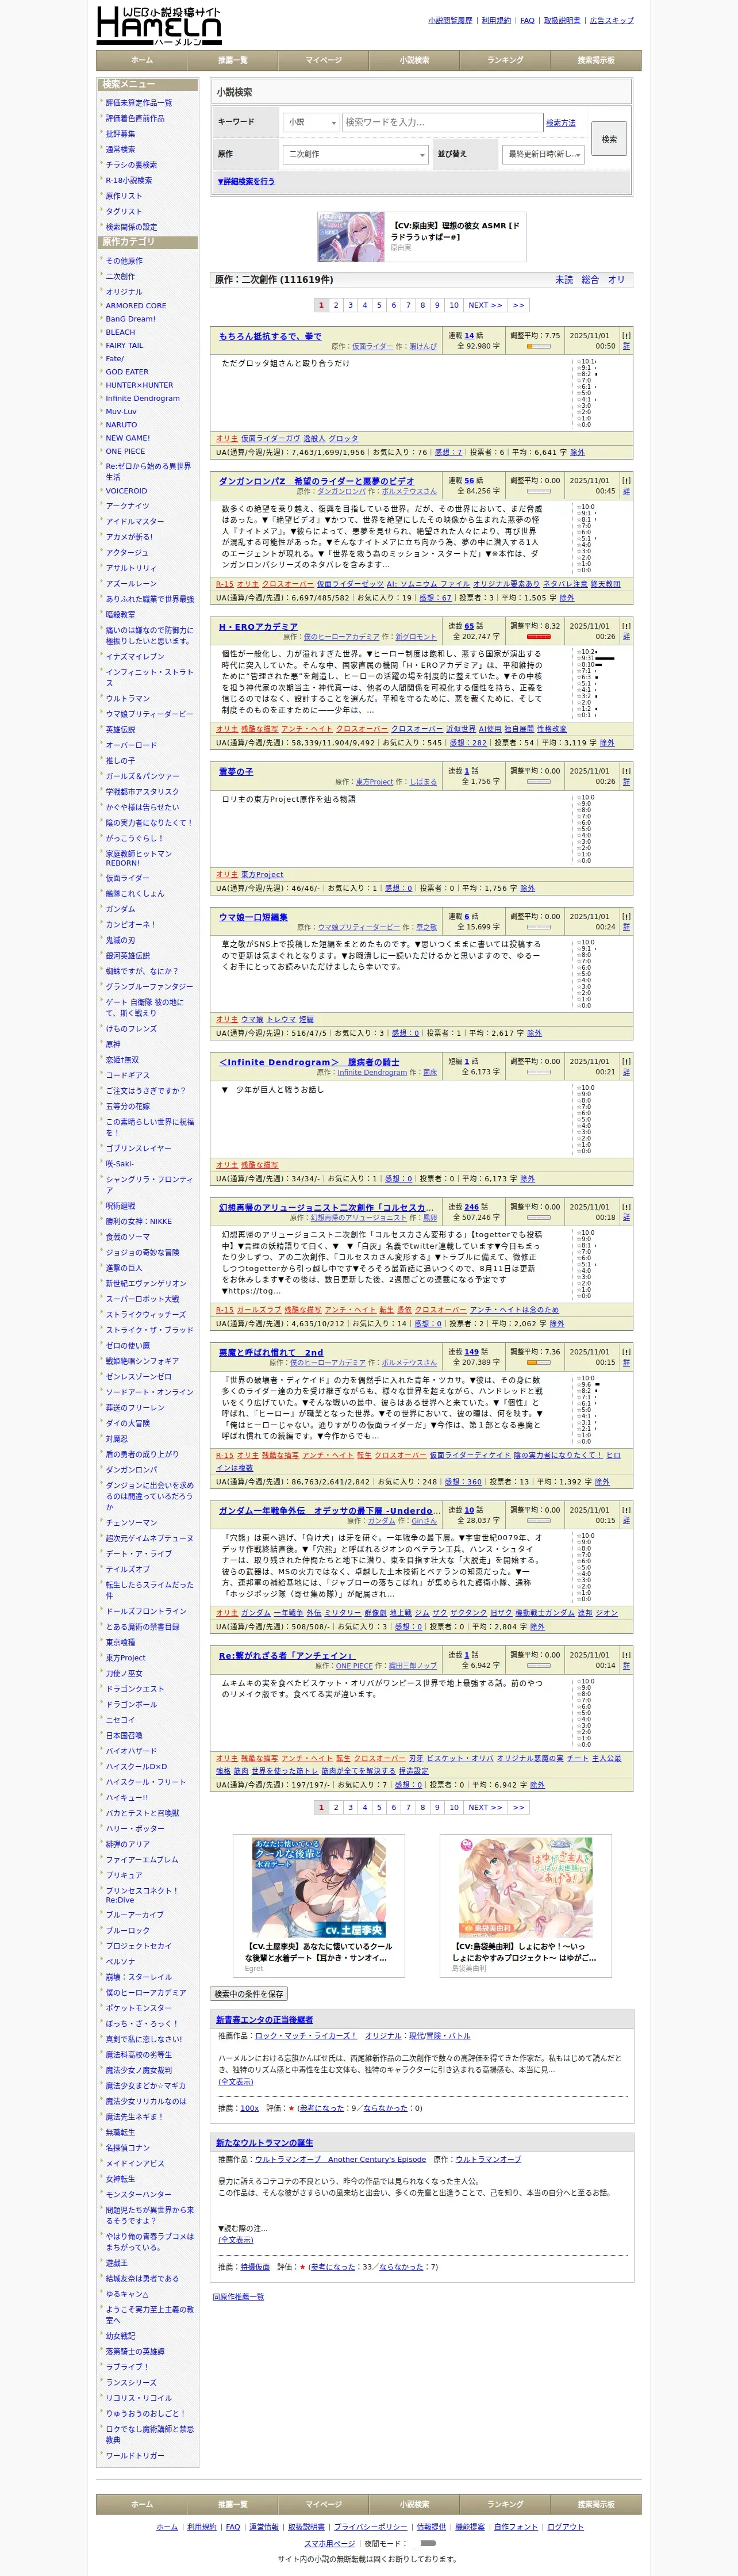Switch results to 未読 filter tab
Image resolution: width=738 pixels, height=2576 pixels.
click(x=564, y=280)
